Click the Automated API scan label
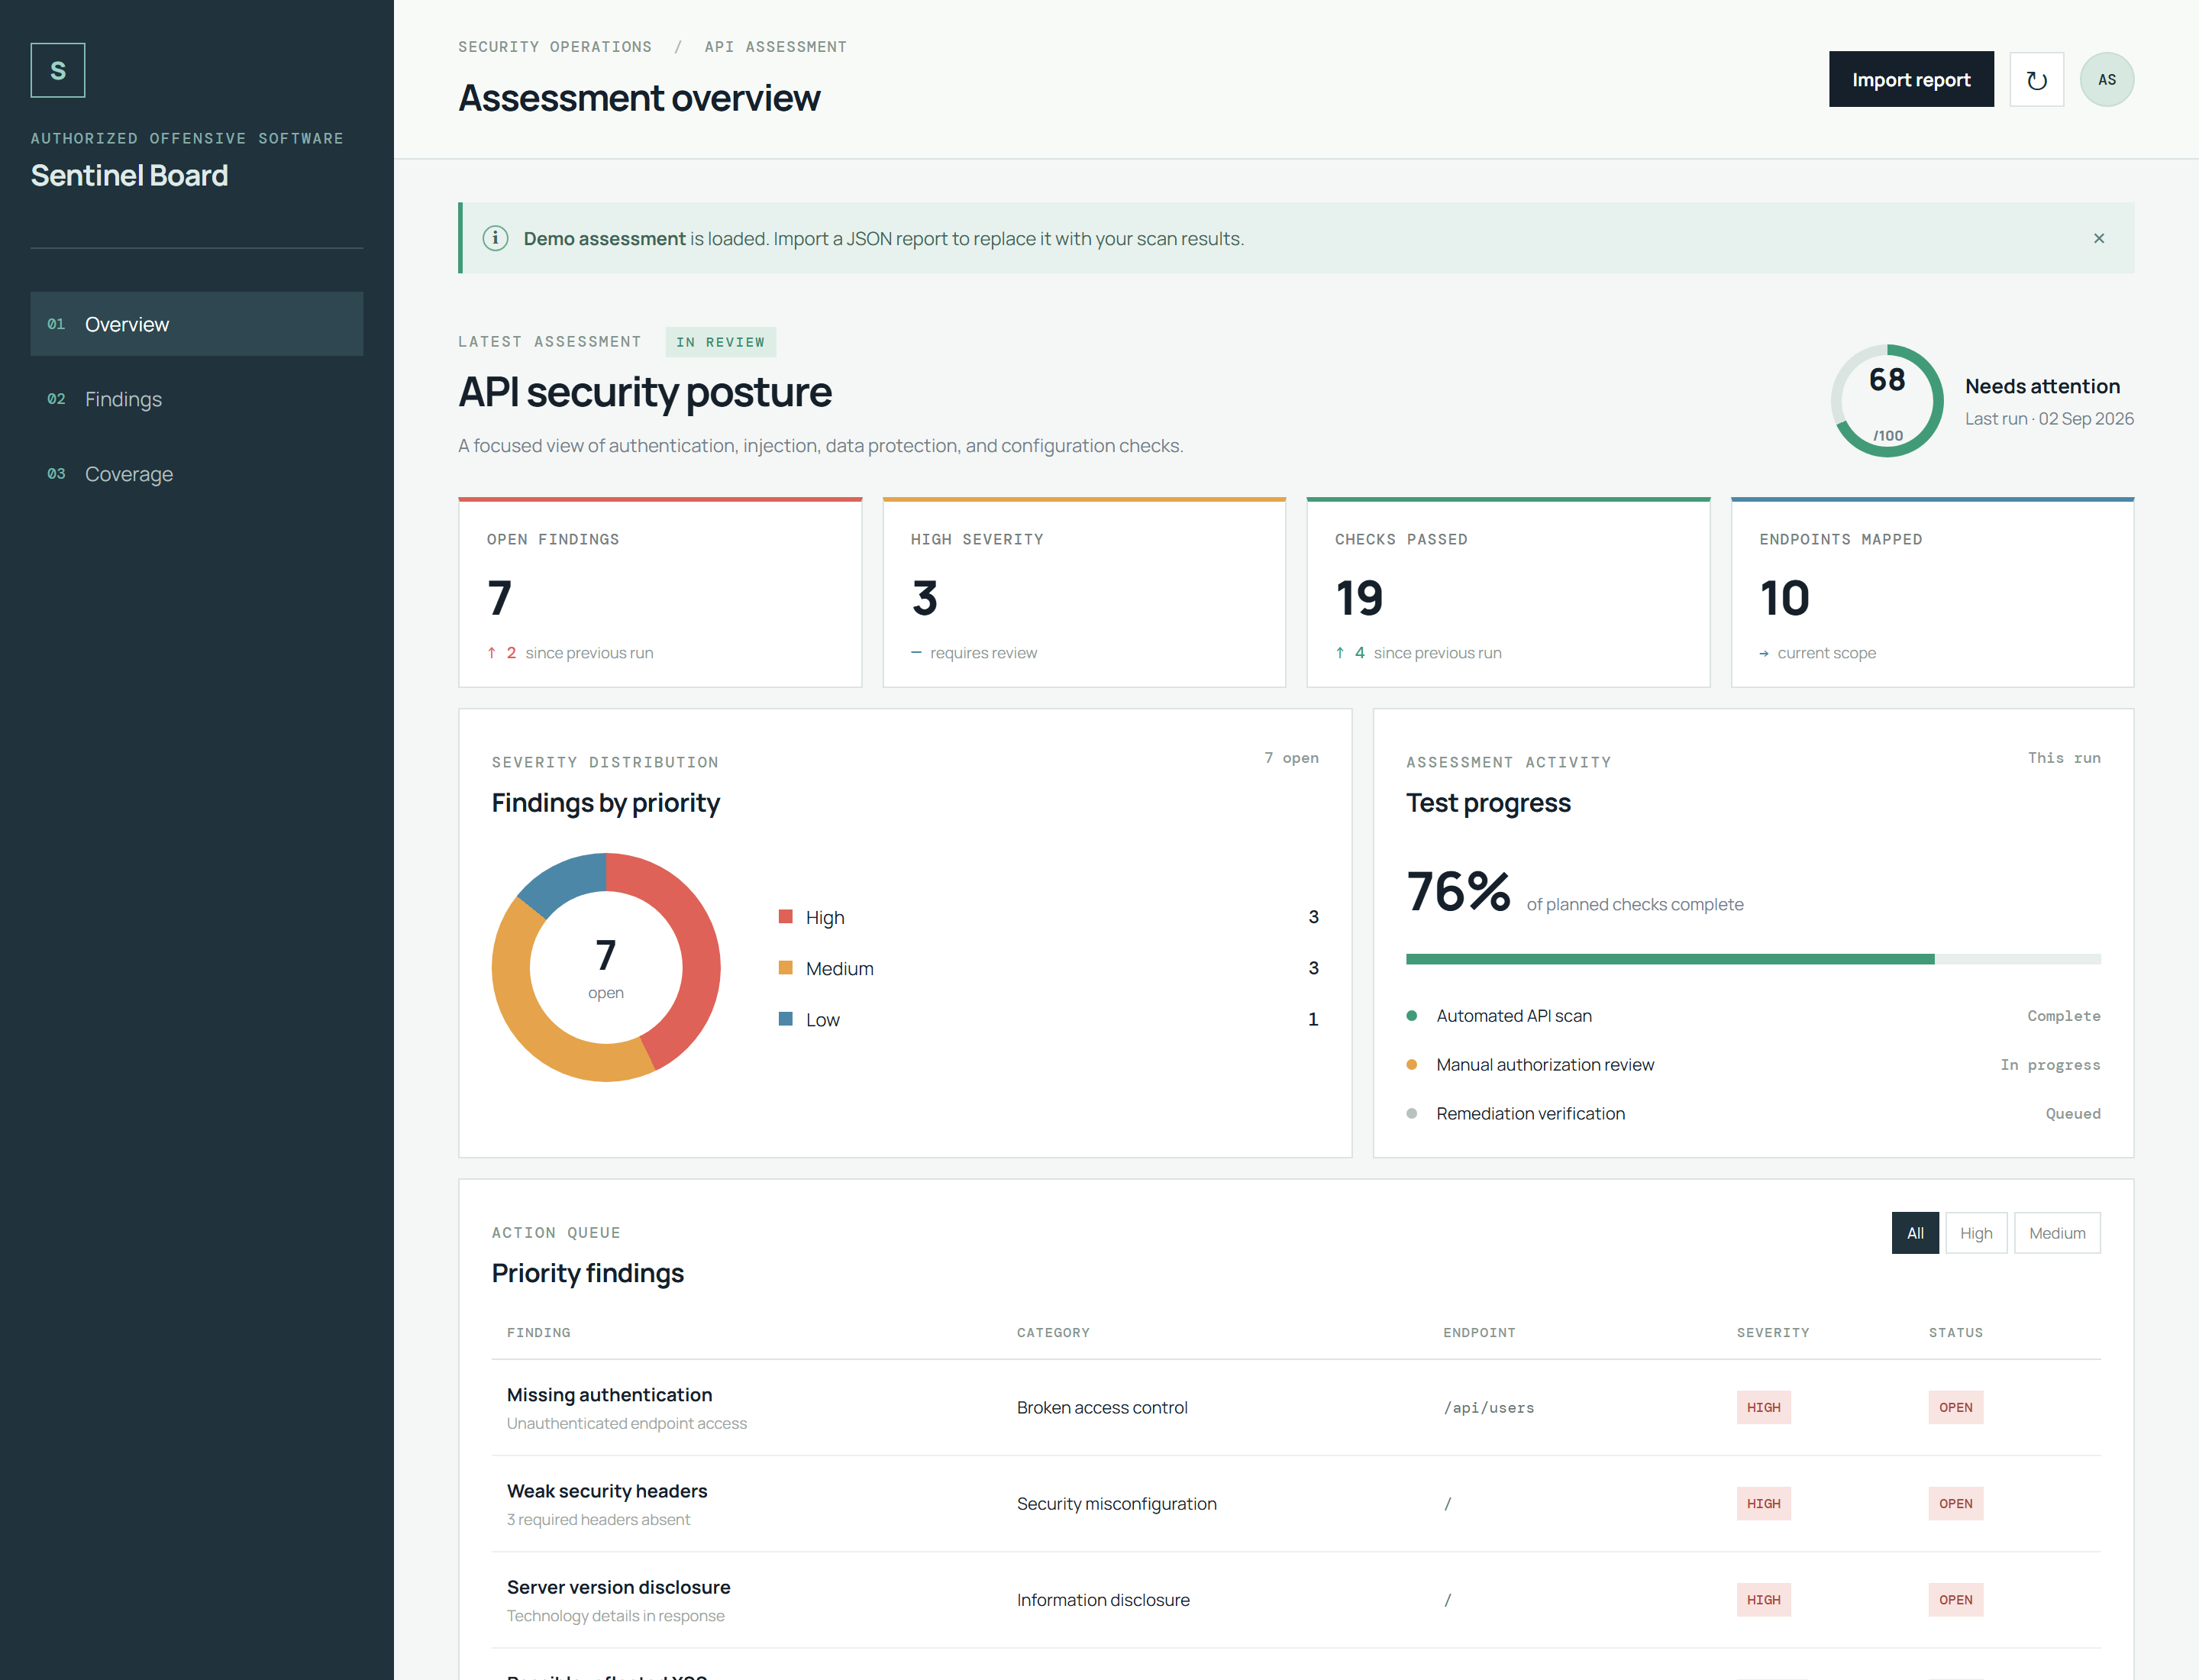 point(1513,1016)
